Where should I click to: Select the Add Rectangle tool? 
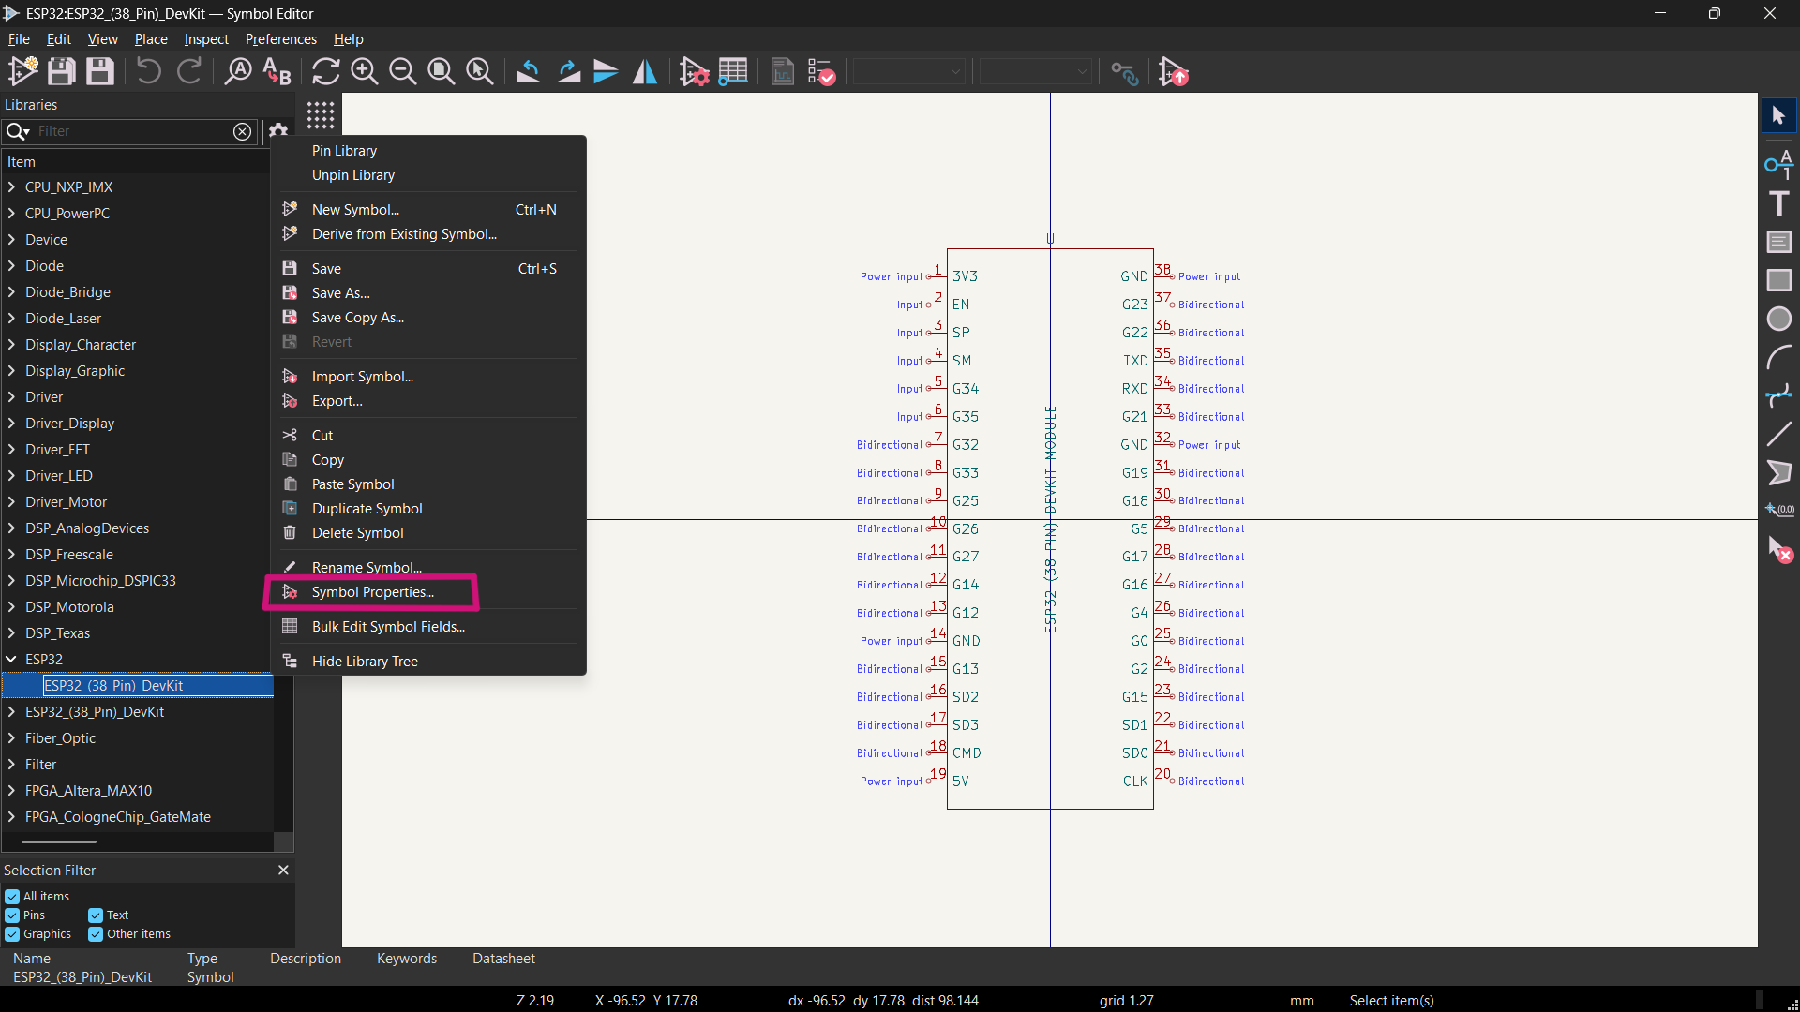click(x=1778, y=280)
